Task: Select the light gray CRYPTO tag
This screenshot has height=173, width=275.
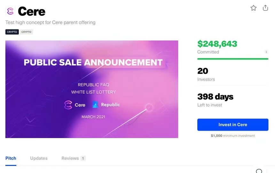Action: pos(27,32)
